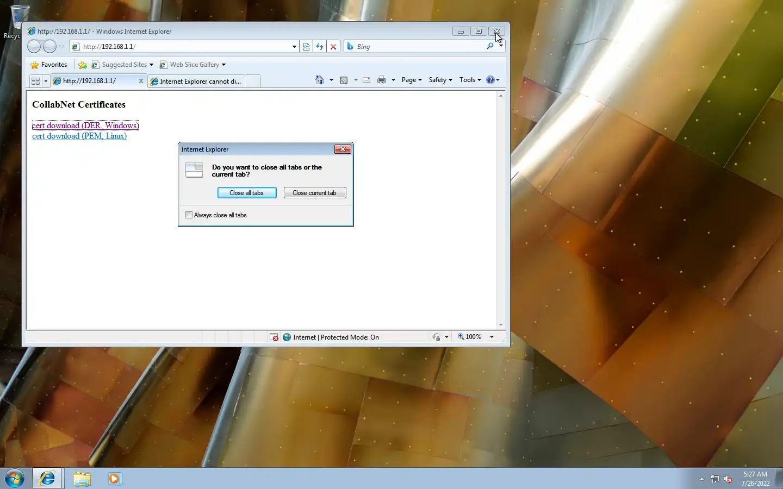The image size is (783, 489).
Task: Click Internet Protected Mode status text
Action: (336, 337)
